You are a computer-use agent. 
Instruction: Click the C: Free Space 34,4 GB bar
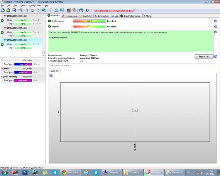(x=23, y=64)
